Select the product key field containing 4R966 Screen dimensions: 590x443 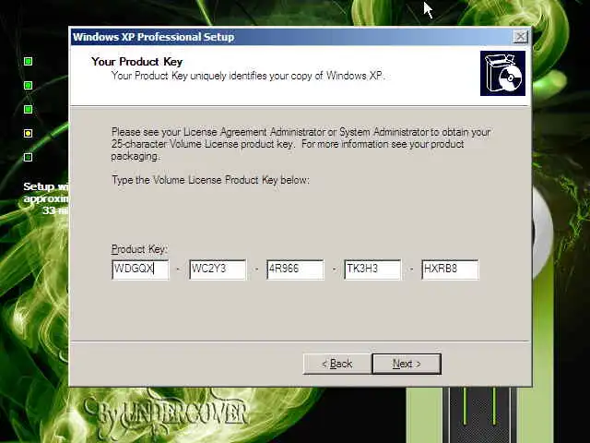point(295,269)
